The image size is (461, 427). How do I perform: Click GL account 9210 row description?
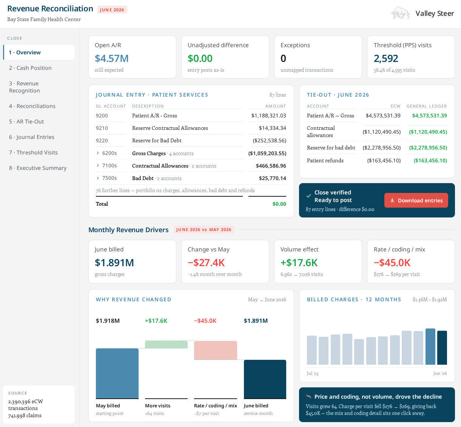pyautogui.click(x=170, y=128)
